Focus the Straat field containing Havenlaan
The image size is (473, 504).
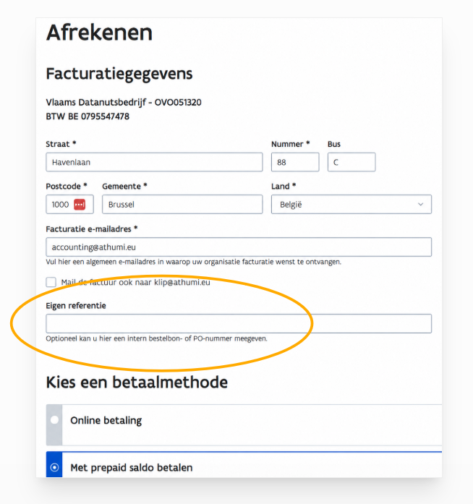click(154, 162)
